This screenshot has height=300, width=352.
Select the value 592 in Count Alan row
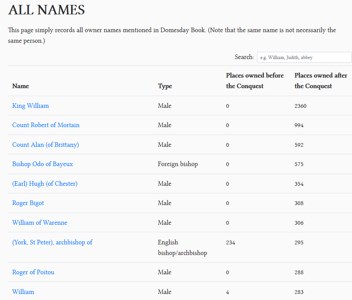pyautogui.click(x=299, y=145)
